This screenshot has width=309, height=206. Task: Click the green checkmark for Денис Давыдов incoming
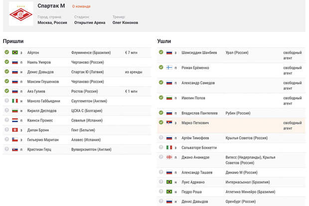tap(6, 71)
